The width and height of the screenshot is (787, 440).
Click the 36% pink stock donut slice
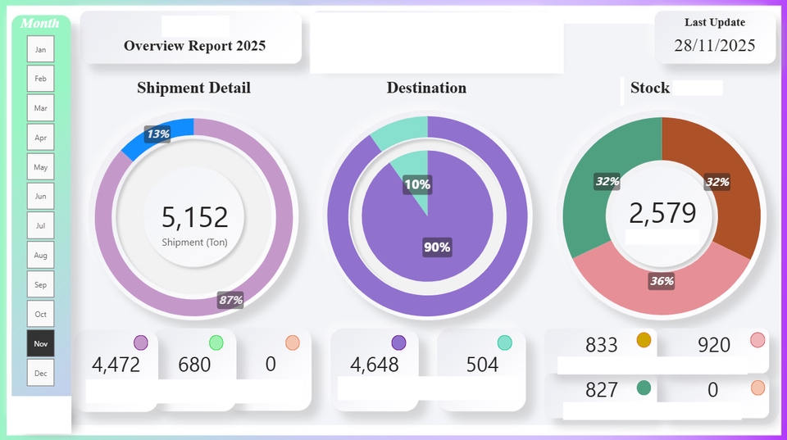(662, 287)
